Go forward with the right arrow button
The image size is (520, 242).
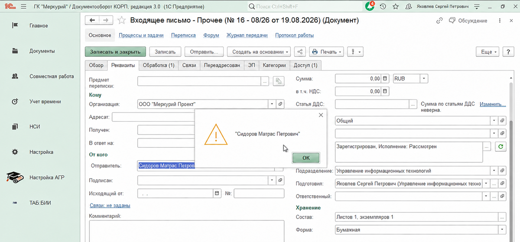(106, 20)
